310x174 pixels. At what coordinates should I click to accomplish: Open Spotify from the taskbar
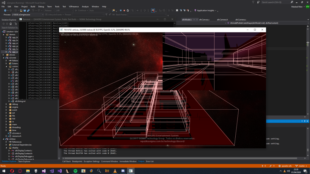tap(75, 171)
